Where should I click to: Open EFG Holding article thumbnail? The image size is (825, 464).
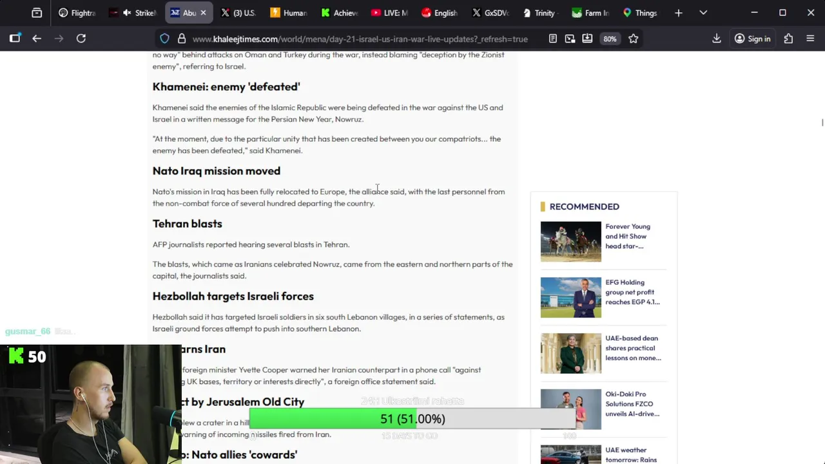(x=570, y=297)
